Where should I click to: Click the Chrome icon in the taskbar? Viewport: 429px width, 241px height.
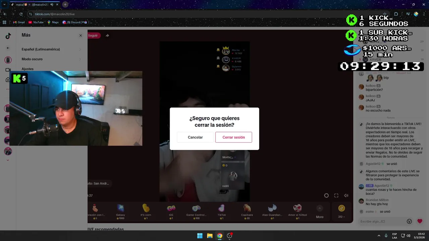(220, 236)
